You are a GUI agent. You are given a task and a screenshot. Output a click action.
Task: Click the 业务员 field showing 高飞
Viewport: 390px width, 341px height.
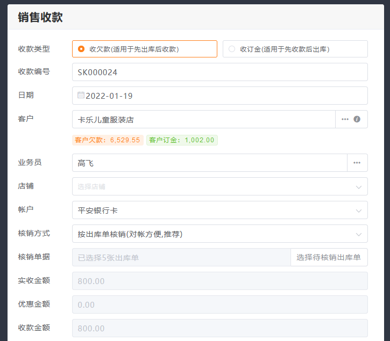pyautogui.click(x=209, y=163)
